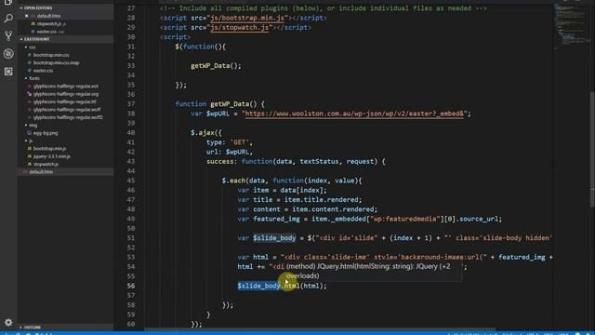Collapse the js folder
This screenshot has width=595, height=335.
31,141
